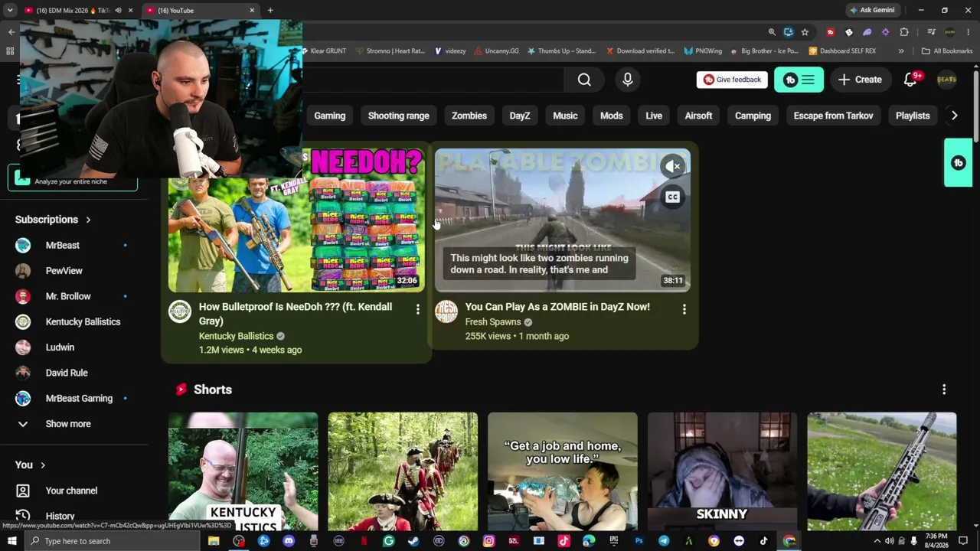Open Your channel in the sidebar
This screenshot has height=551, width=980.
(73, 491)
